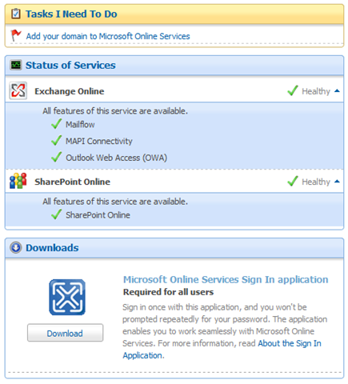Click the Exchange Online Healthy status checkmark
Viewport: 348px width, 384px height.
pyautogui.click(x=293, y=90)
